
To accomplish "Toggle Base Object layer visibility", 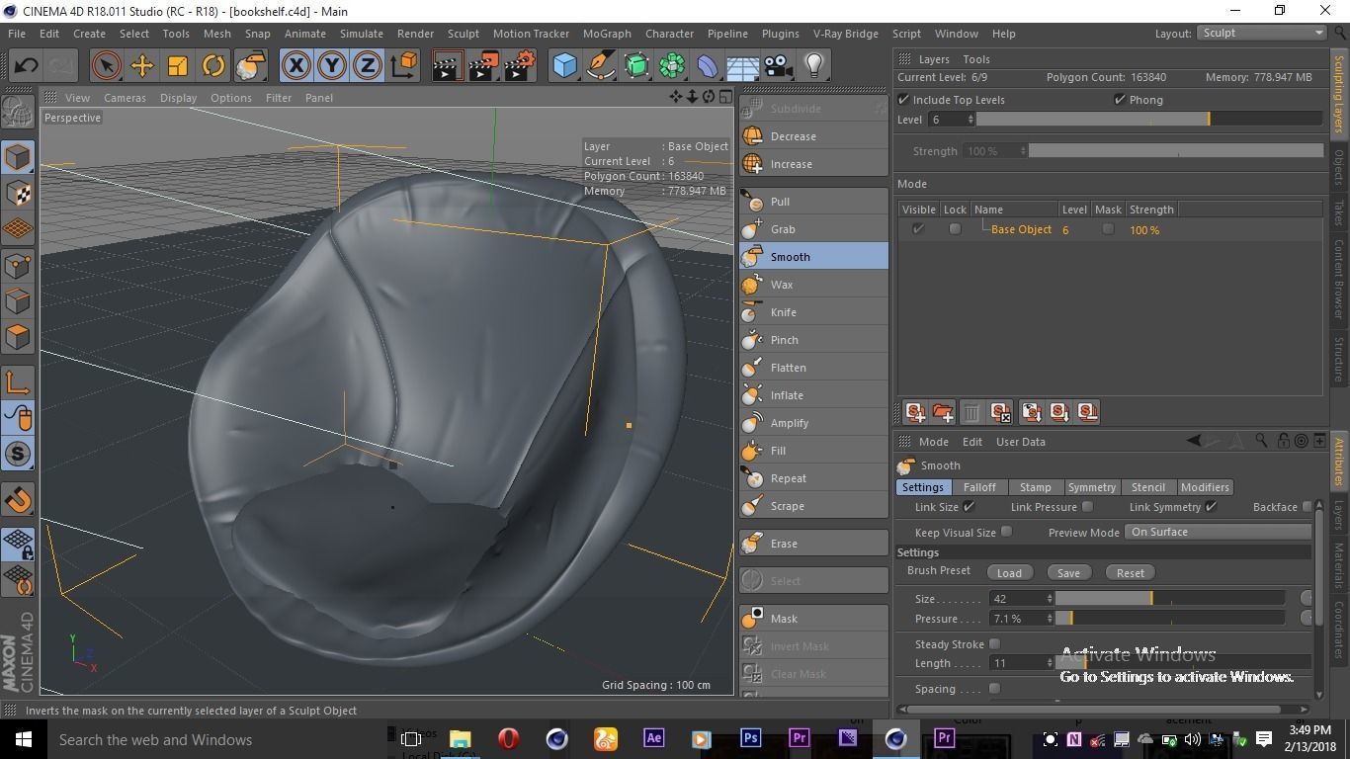I will [918, 229].
